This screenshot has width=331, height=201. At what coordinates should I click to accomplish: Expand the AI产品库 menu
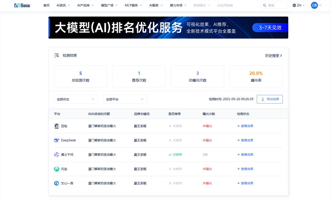pyautogui.click(x=85, y=5)
